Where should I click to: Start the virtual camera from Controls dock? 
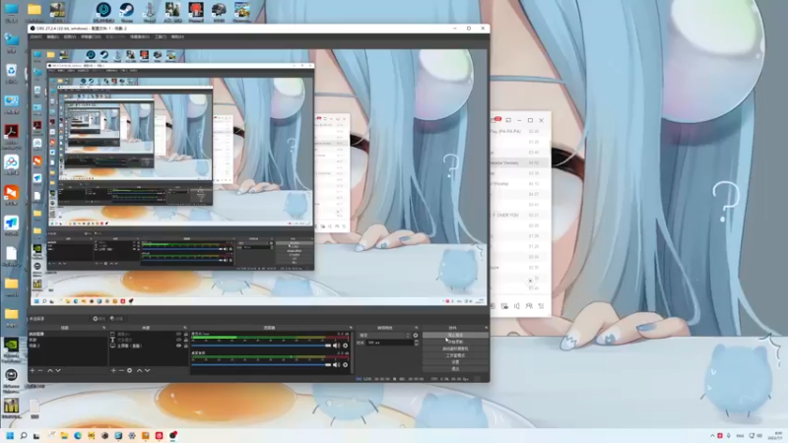455,348
